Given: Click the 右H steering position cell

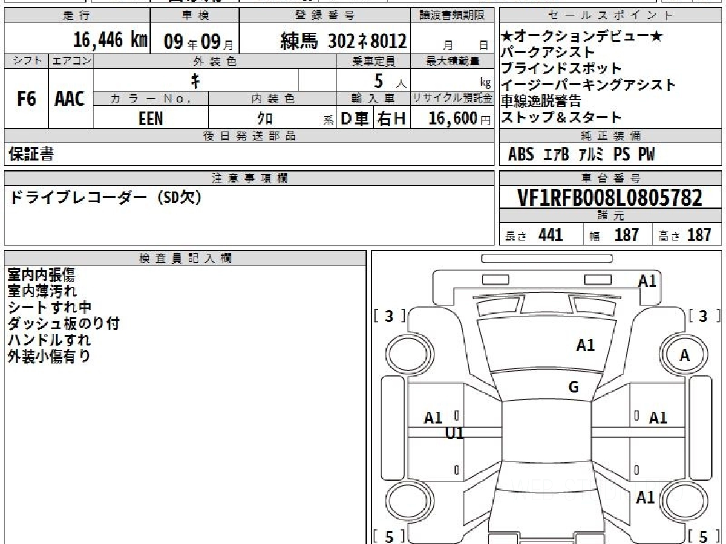Looking at the screenshot, I should coord(391,119).
